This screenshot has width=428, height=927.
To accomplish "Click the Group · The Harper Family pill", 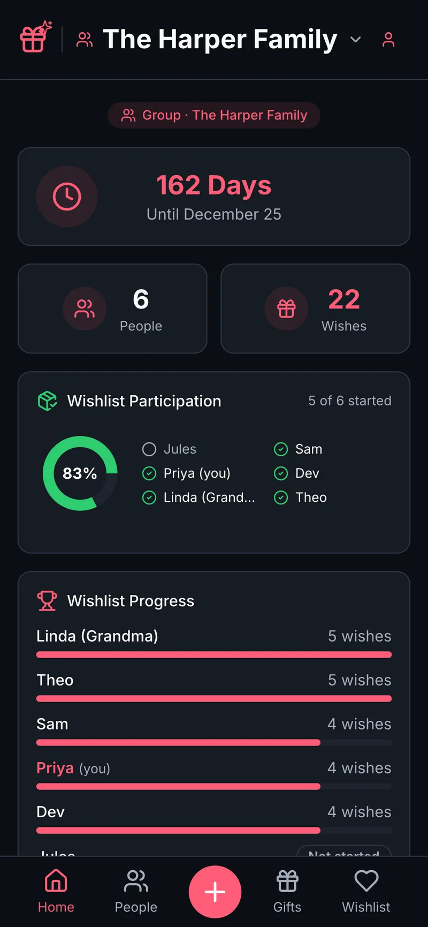I will click(x=214, y=115).
